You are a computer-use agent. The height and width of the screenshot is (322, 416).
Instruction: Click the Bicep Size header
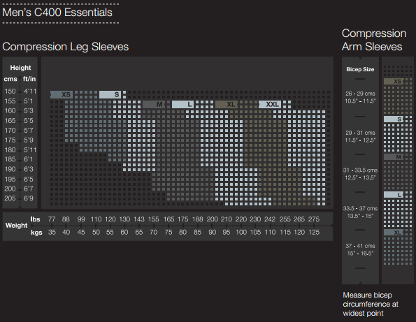coord(360,69)
